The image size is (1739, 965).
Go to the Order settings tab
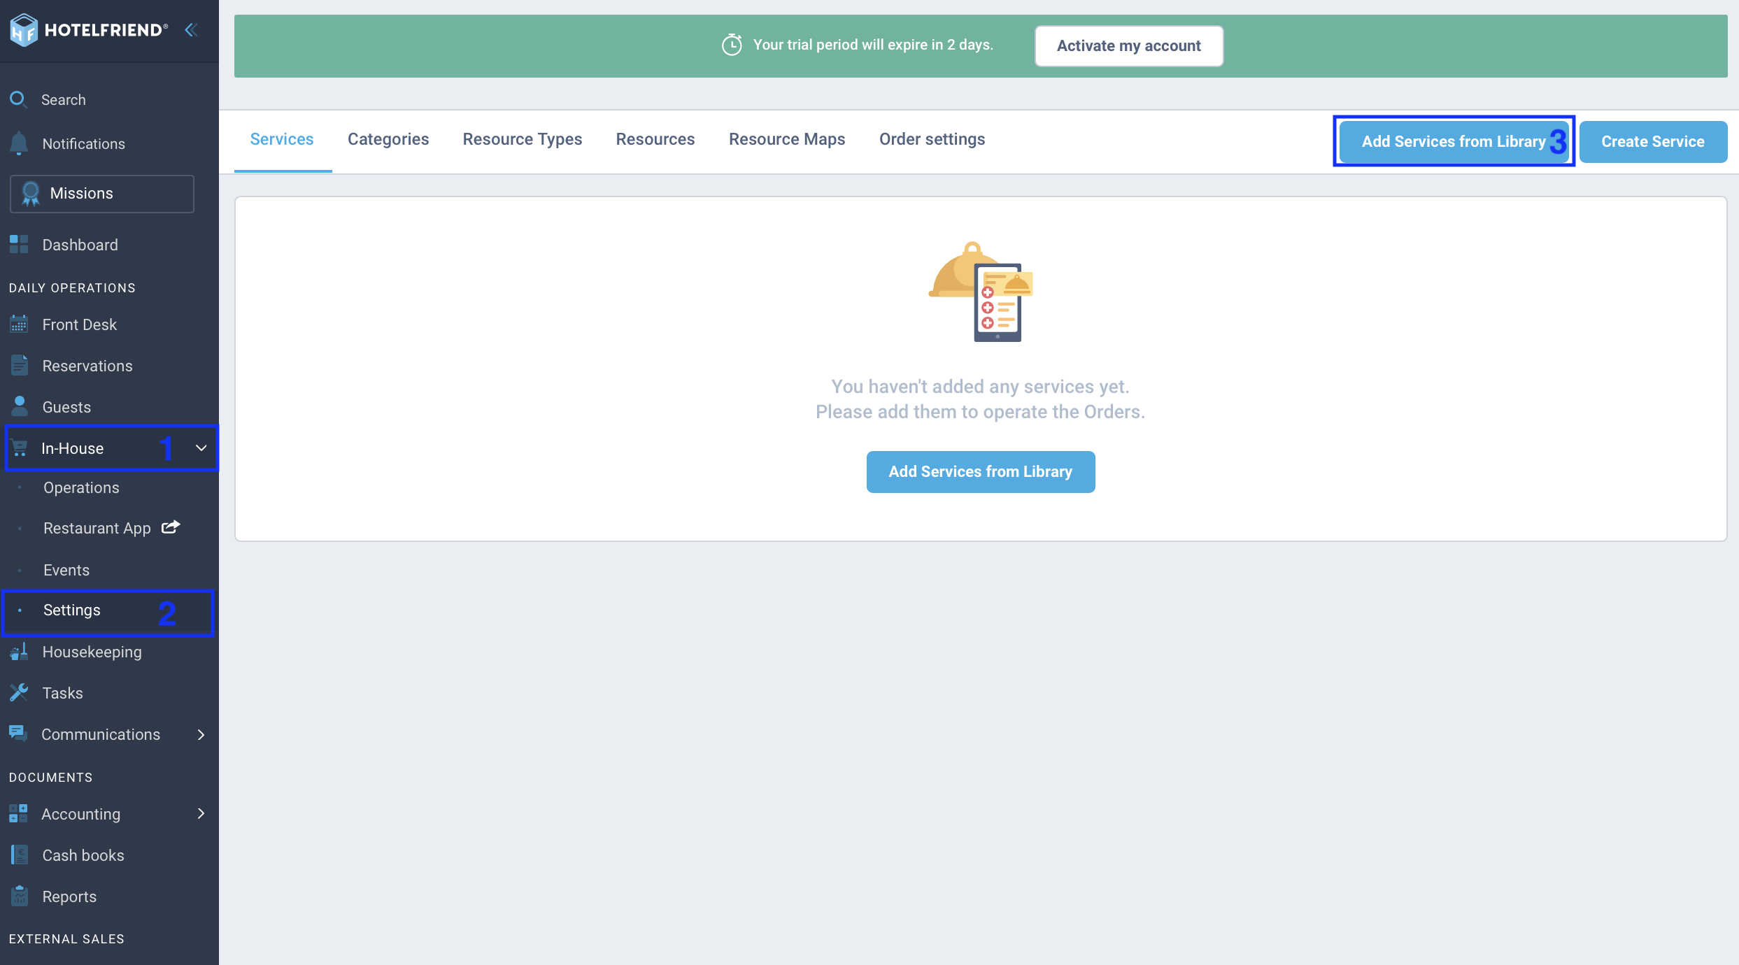point(932,139)
